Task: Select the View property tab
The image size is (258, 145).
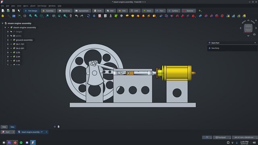Action: pos(4,127)
